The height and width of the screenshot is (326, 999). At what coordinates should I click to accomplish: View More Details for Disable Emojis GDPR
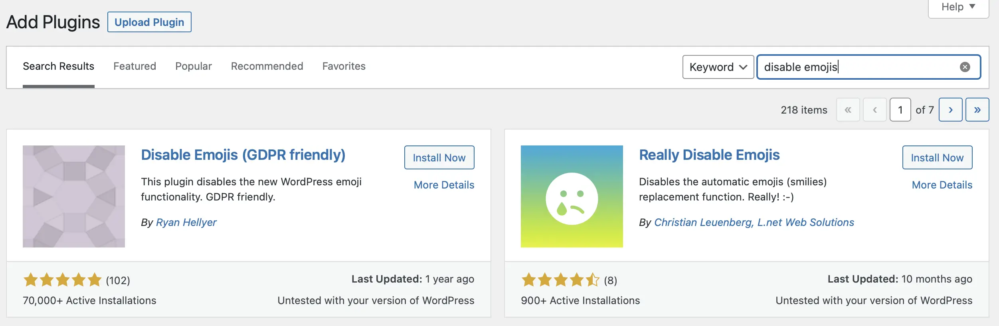coord(444,185)
